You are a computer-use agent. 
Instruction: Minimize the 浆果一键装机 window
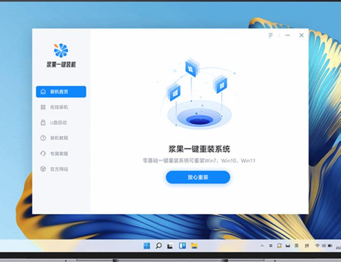(x=288, y=35)
